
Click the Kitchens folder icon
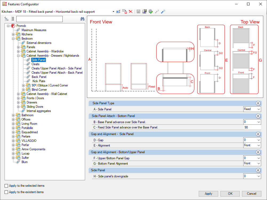coord(18,34)
